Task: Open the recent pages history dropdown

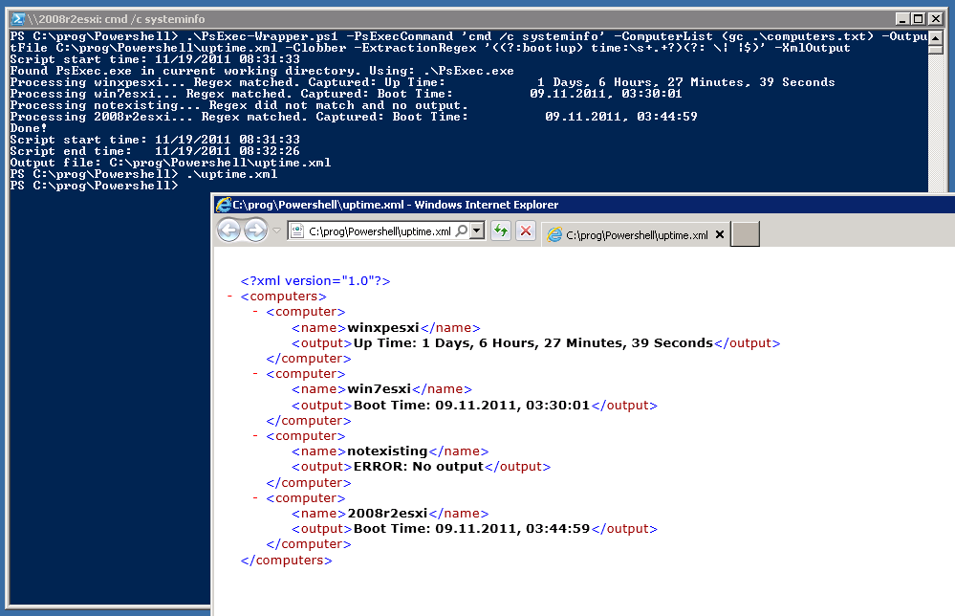Action: click(276, 231)
